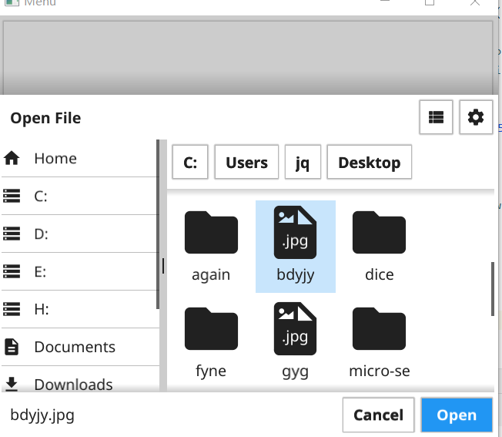Open Documents from the sidebar
This screenshot has width=502, height=437.
coord(75,347)
